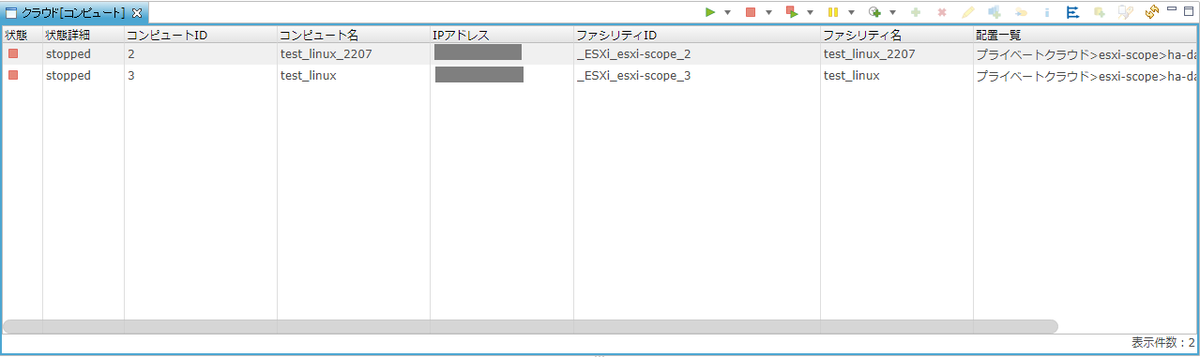Click facility name 'test_linux_2207' cell
Image resolution: width=1200 pixels, height=357 pixels.
897,54
